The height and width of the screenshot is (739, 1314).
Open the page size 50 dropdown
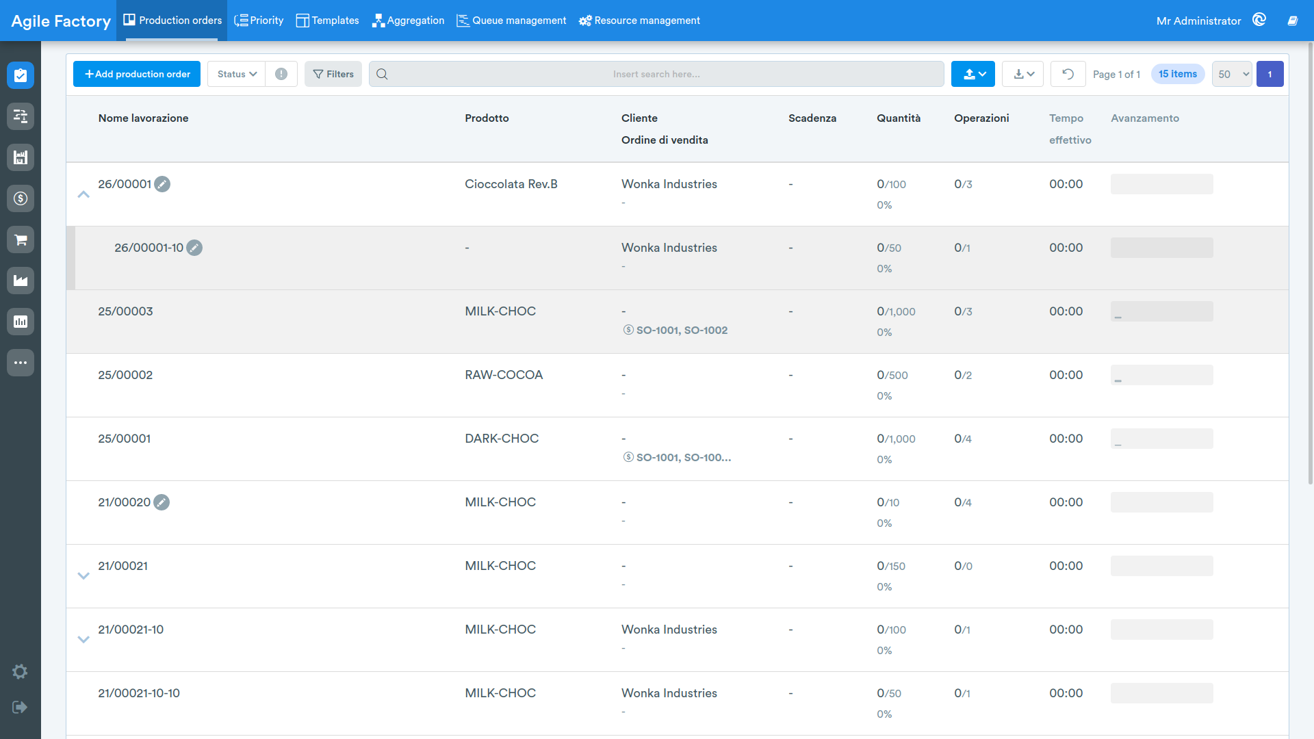[x=1232, y=74]
